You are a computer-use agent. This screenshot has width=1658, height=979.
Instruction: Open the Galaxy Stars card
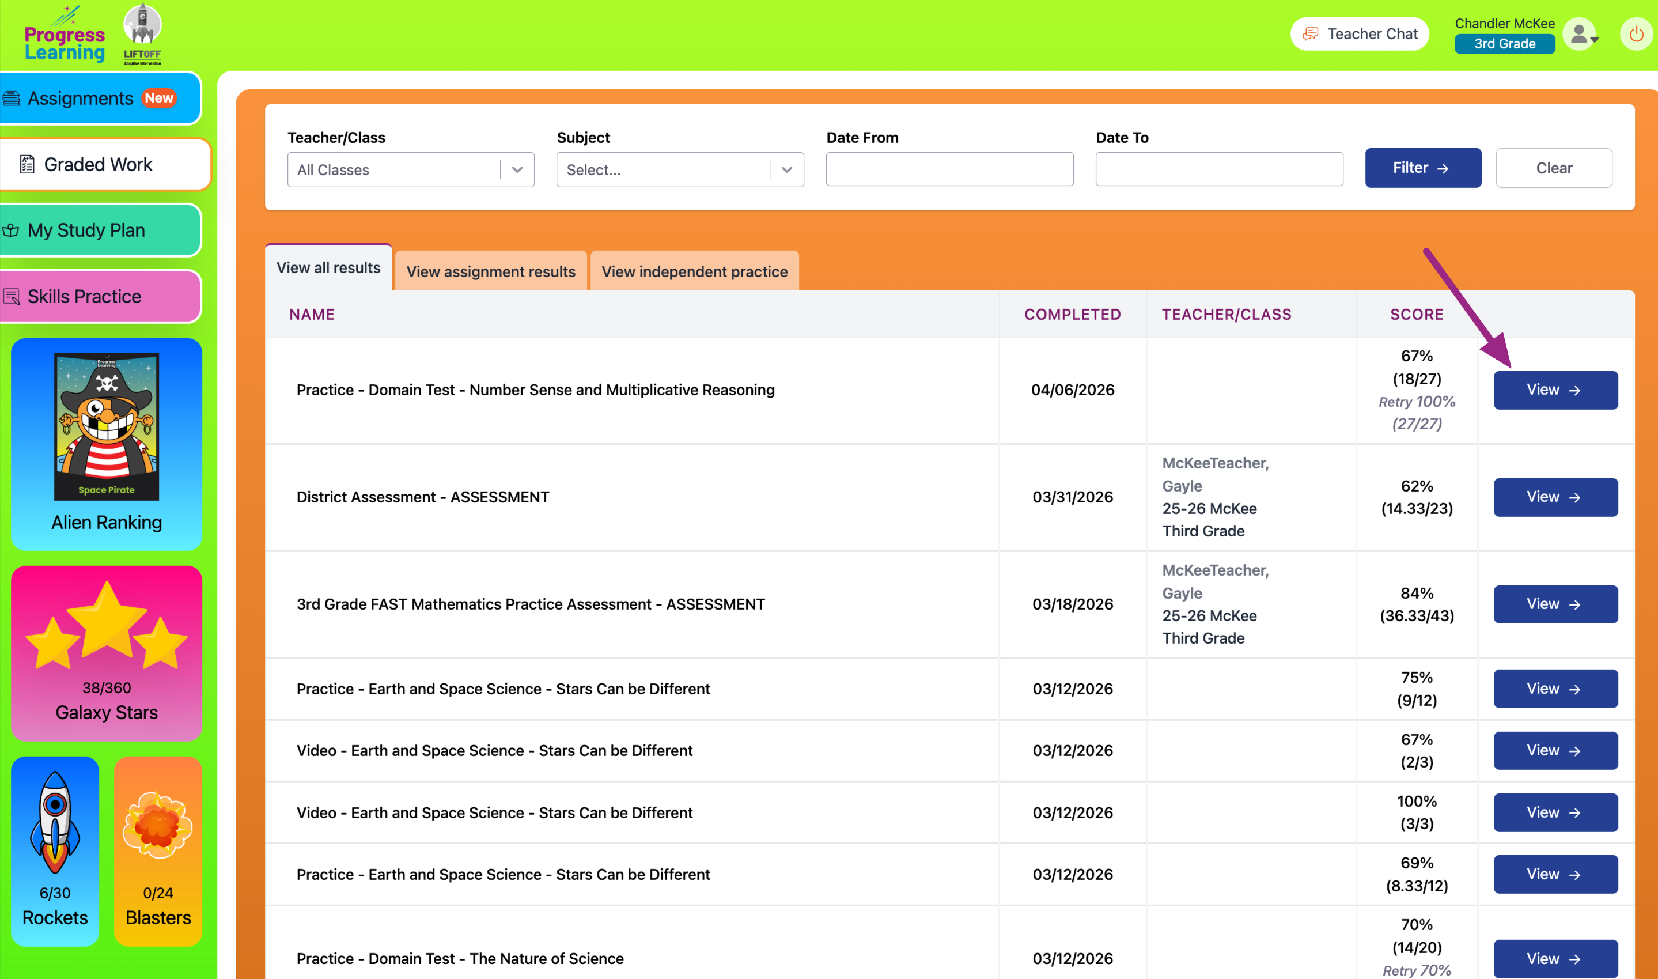(106, 652)
